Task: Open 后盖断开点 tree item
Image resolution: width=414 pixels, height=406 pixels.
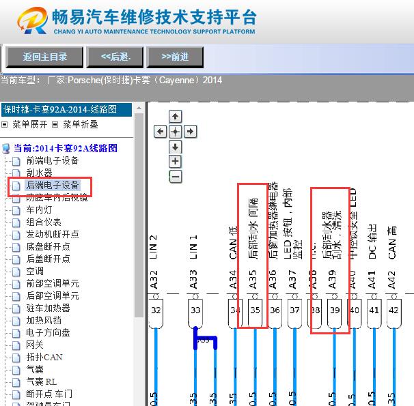Action: 48,259
